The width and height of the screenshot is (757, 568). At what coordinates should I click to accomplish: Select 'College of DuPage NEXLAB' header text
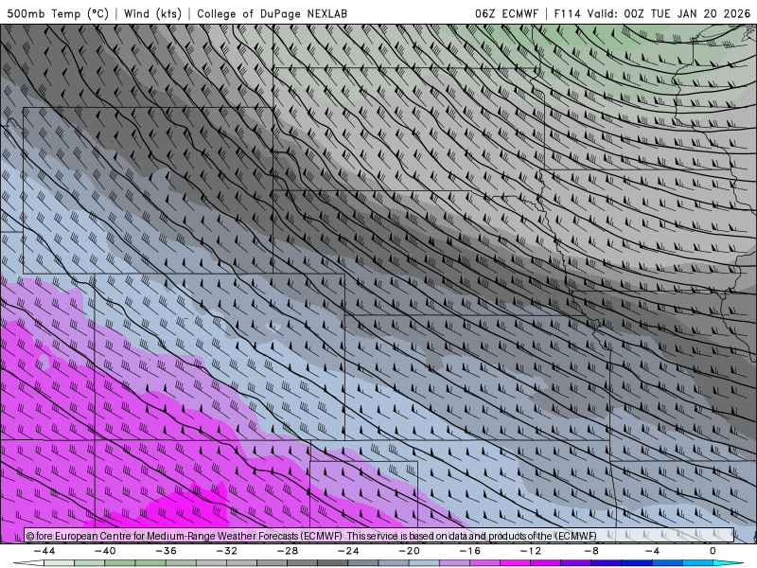[x=272, y=13]
